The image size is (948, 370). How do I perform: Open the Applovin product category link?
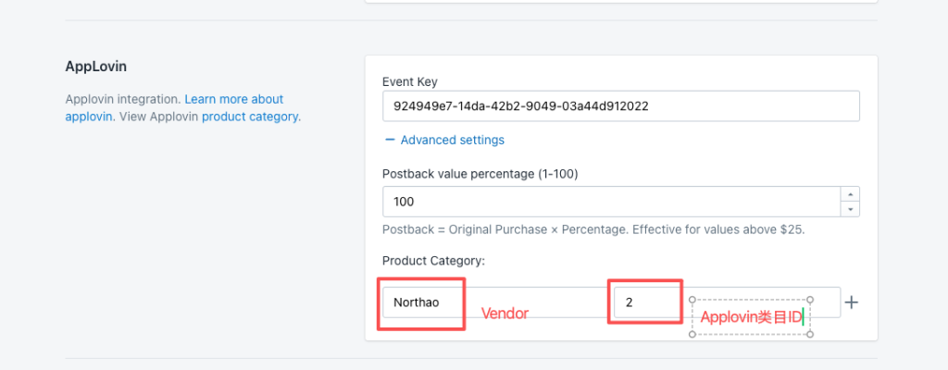pyautogui.click(x=250, y=117)
